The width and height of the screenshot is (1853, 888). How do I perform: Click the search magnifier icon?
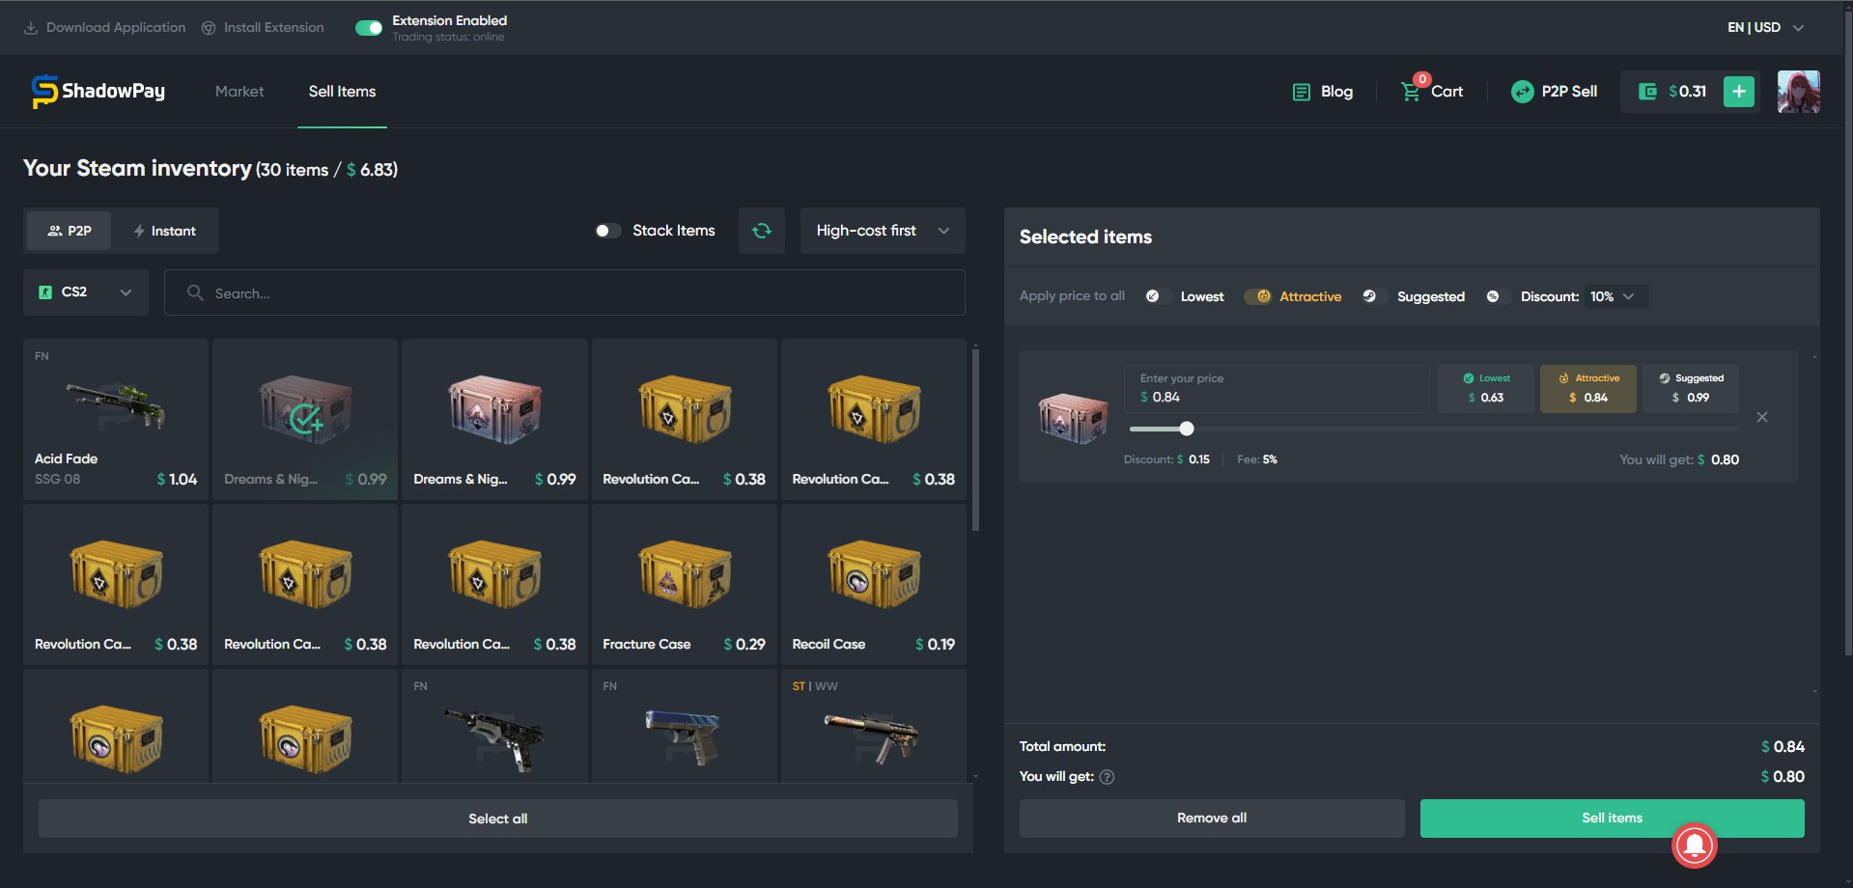click(195, 292)
